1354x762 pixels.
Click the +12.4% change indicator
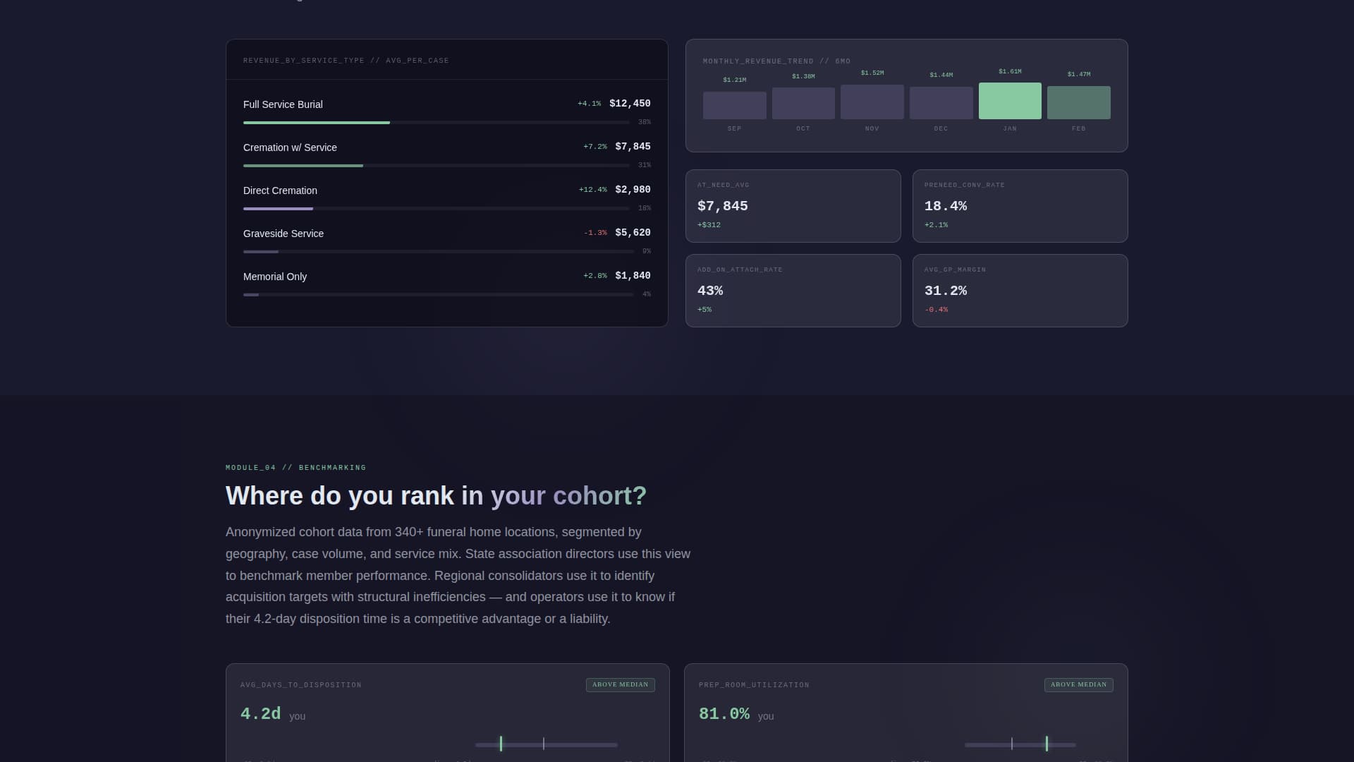pyautogui.click(x=592, y=190)
